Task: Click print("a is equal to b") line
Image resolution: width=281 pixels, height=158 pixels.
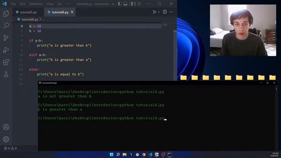Action: [x=61, y=74]
